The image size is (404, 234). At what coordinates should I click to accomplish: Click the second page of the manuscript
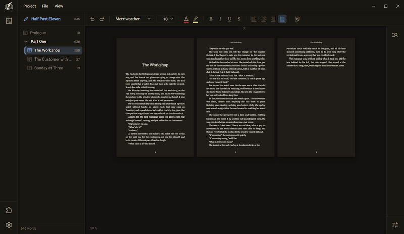pyautogui.click(x=235, y=97)
